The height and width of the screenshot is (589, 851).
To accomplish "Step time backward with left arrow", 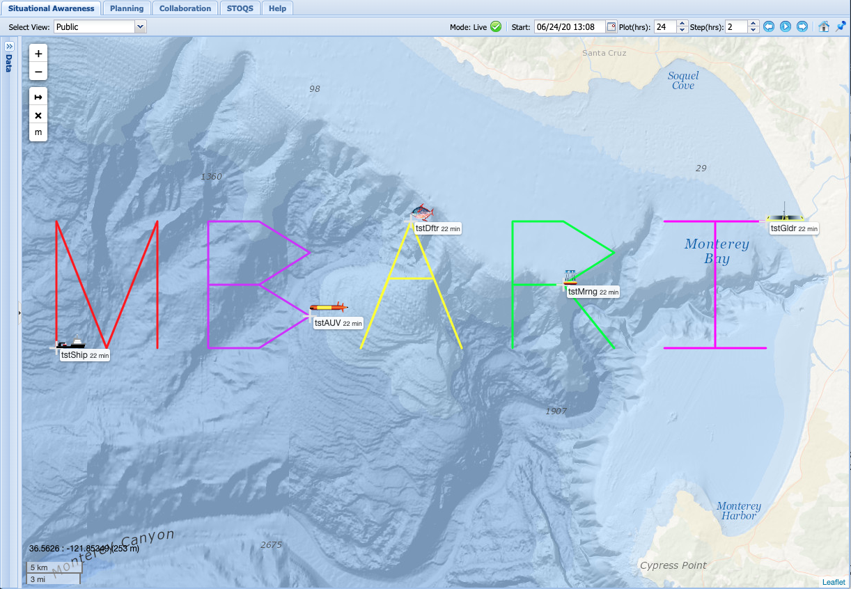I will click(769, 26).
